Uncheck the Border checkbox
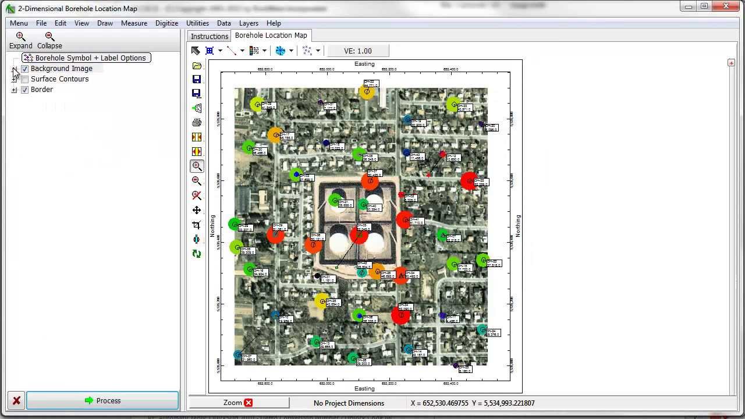The image size is (745, 419). (24, 90)
